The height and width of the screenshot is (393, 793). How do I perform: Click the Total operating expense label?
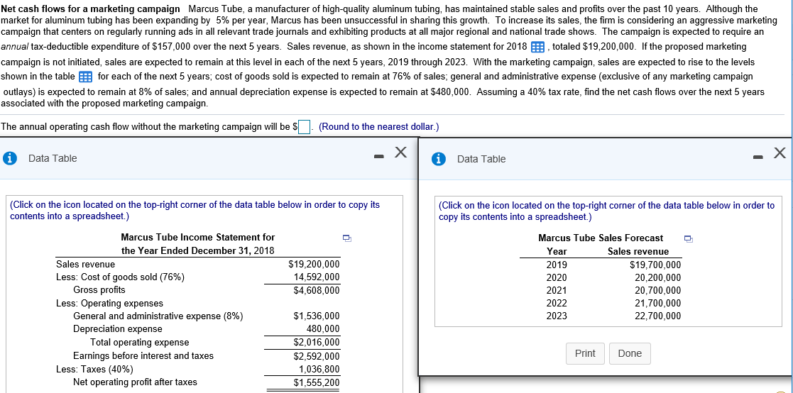[140, 343]
